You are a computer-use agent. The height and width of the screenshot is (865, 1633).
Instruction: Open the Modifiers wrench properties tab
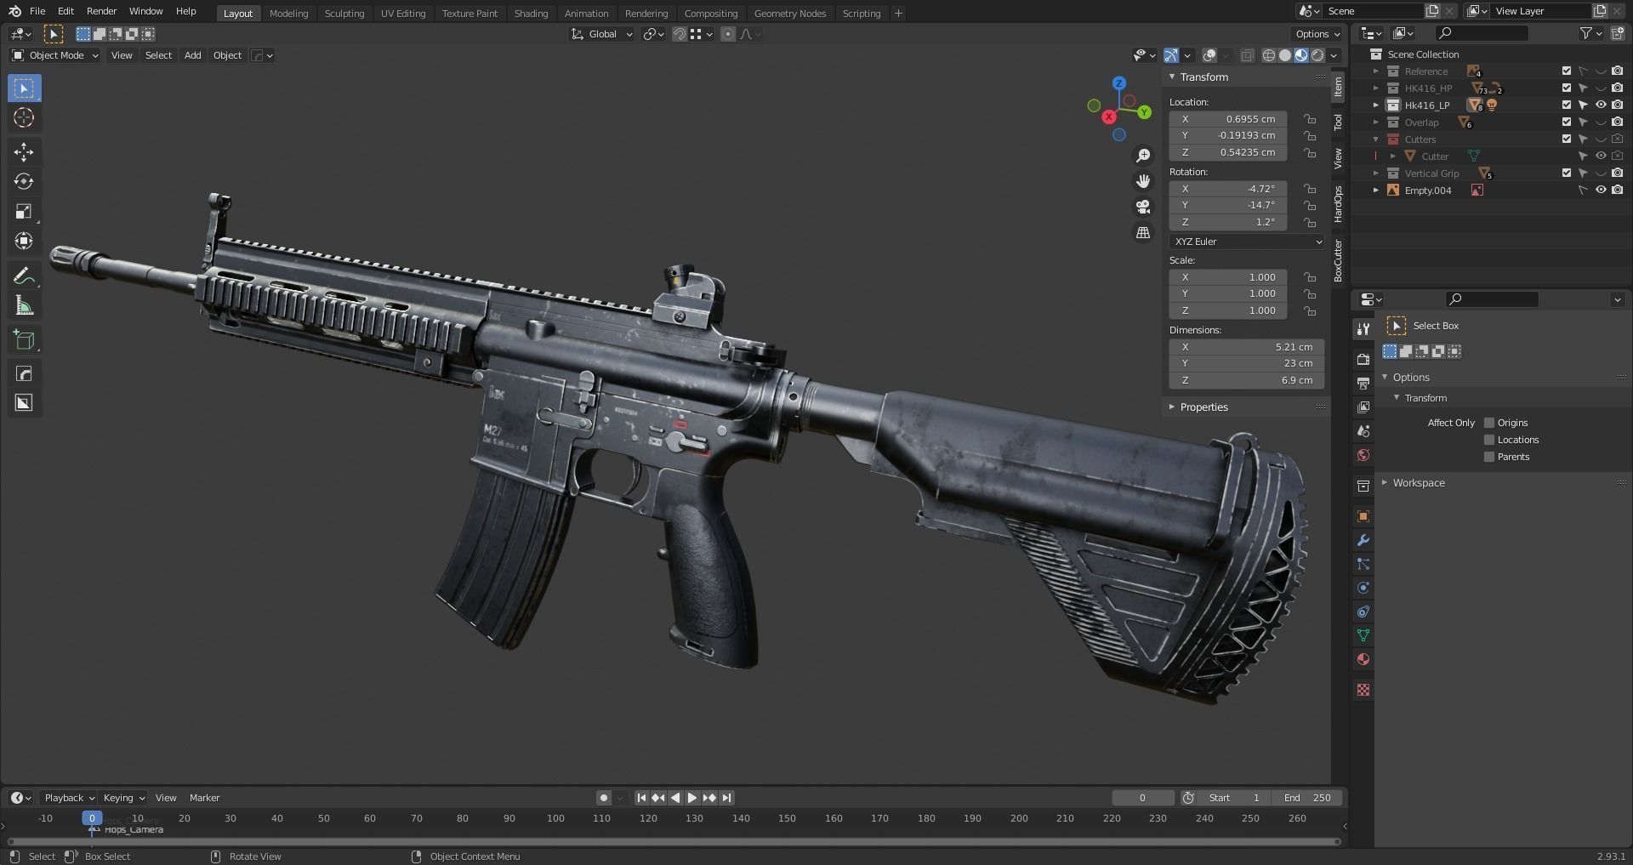click(x=1363, y=540)
